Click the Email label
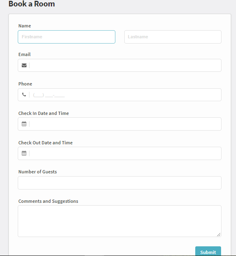This screenshot has width=236, height=256. pyautogui.click(x=25, y=54)
